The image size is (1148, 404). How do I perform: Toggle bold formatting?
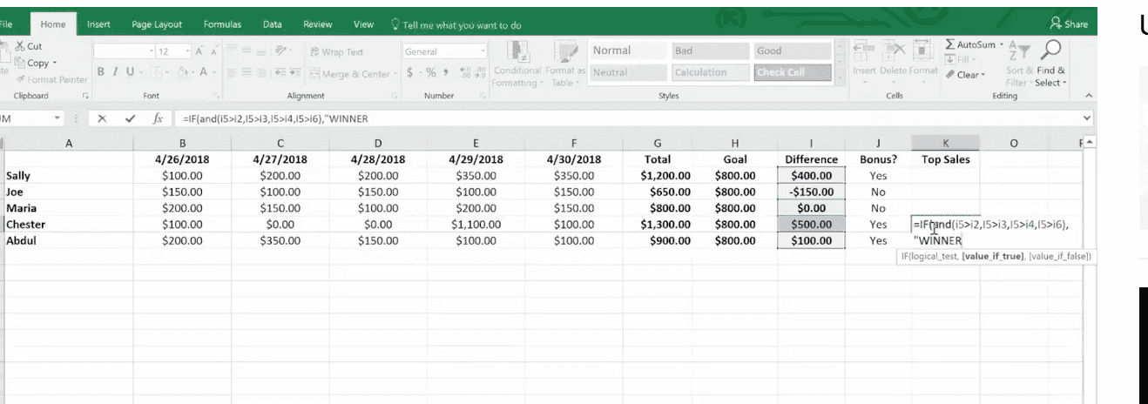point(101,72)
